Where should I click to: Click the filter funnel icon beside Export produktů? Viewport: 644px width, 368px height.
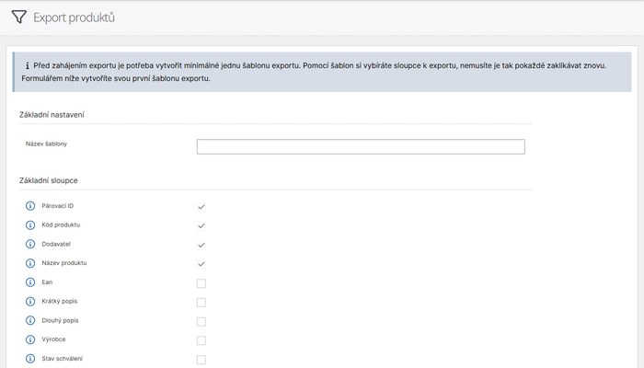(19, 17)
